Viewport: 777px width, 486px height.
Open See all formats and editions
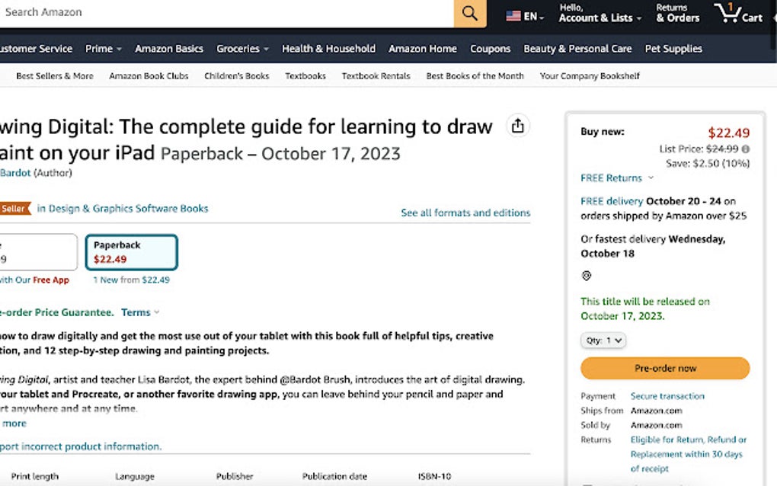[x=465, y=213]
